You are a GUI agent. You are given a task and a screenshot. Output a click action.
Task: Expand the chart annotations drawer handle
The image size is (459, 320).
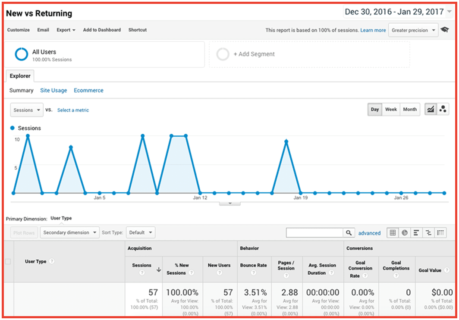point(230,203)
